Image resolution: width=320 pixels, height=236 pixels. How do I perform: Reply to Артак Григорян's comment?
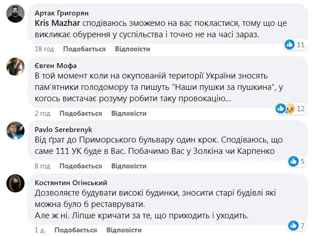[x=132, y=49]
